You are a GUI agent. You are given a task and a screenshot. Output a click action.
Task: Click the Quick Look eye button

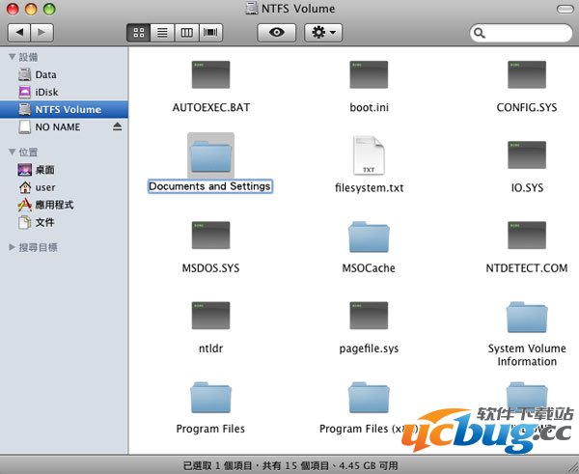click(x=276, y=33)
